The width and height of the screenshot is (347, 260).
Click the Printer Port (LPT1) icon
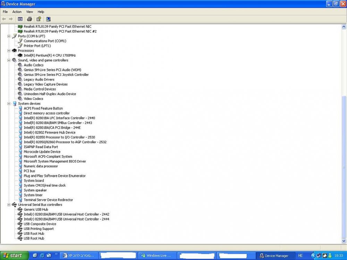tap(20, 45)
